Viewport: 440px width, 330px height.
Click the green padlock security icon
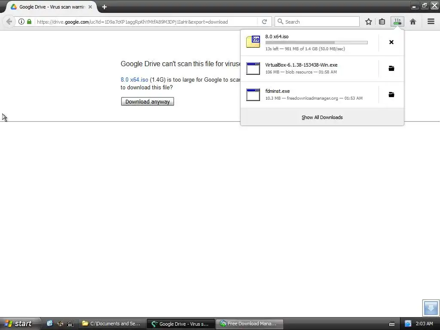click(x=29, y=21)
